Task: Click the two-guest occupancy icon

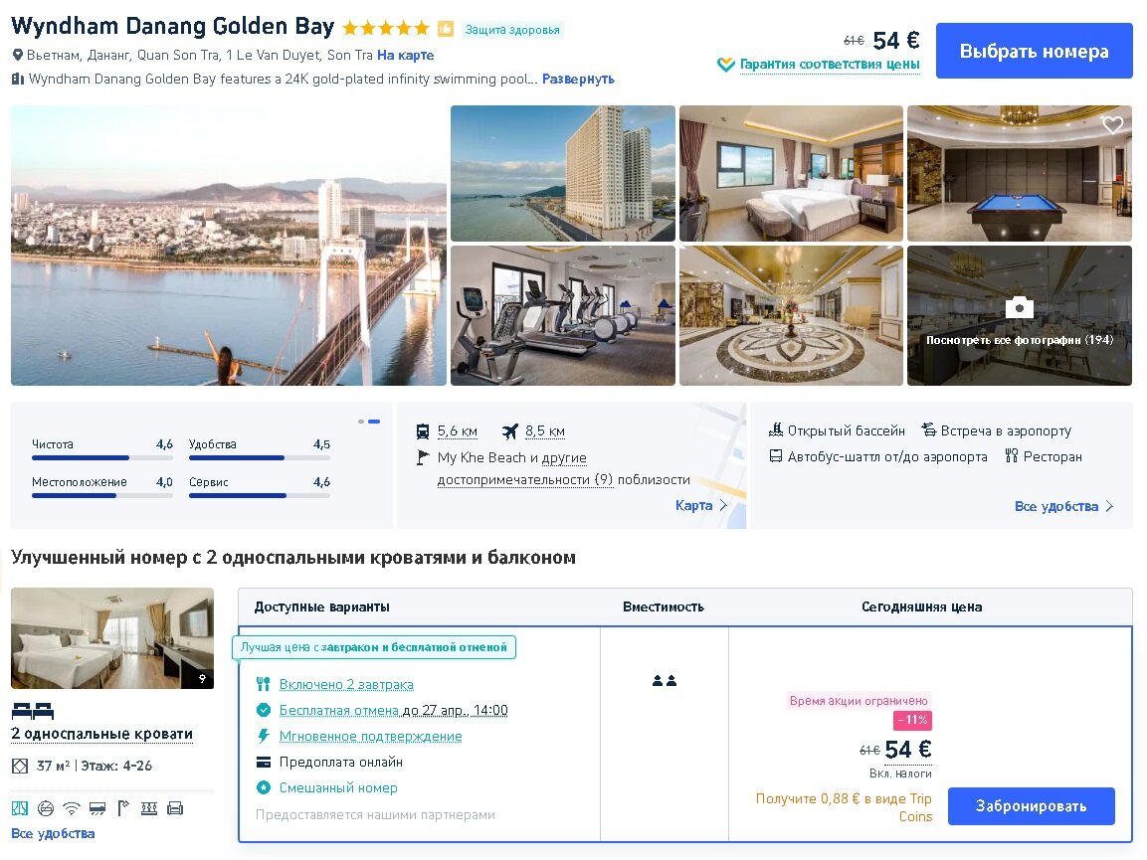Action: pyautogui.click(x=665, y=681)
